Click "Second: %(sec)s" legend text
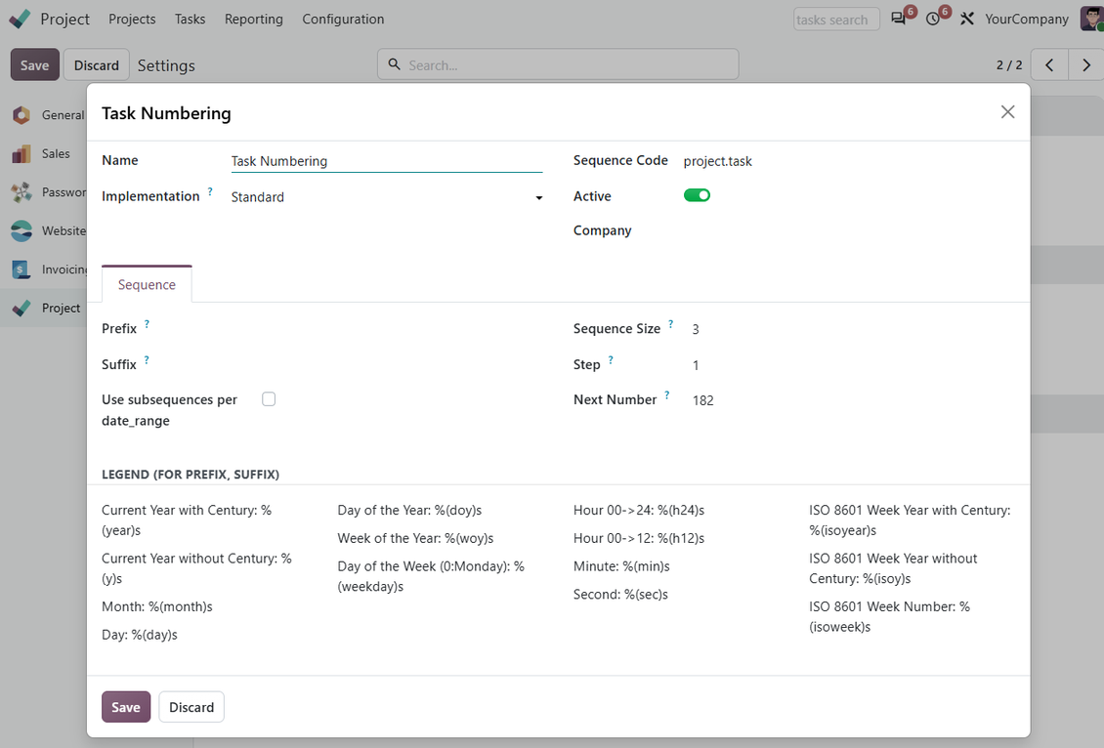The width and height of the screenshot is (1104, 748). [x=620, y=595]
